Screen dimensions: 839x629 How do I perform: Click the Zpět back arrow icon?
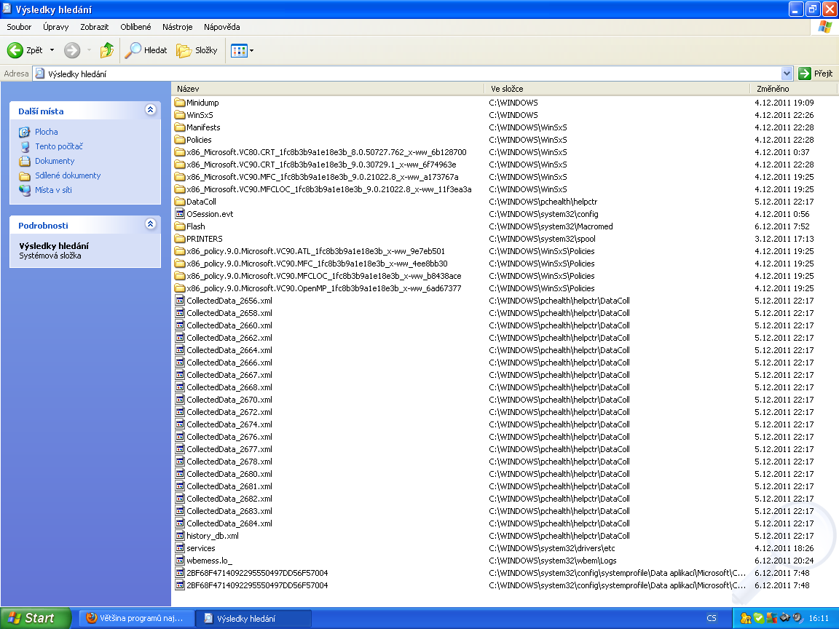pos(15,50)
